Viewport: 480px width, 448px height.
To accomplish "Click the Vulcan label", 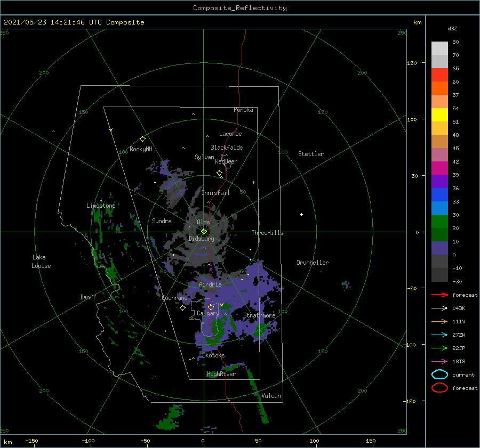I will (271, 396).
